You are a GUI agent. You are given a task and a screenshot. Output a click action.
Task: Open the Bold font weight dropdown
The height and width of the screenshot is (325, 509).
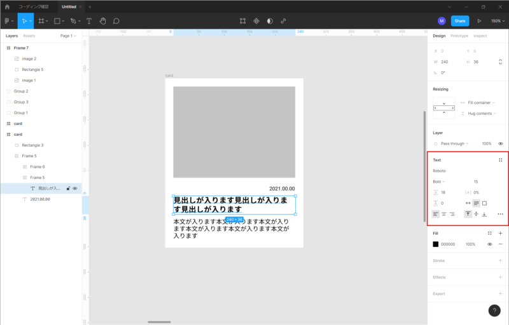pos(439,182)
